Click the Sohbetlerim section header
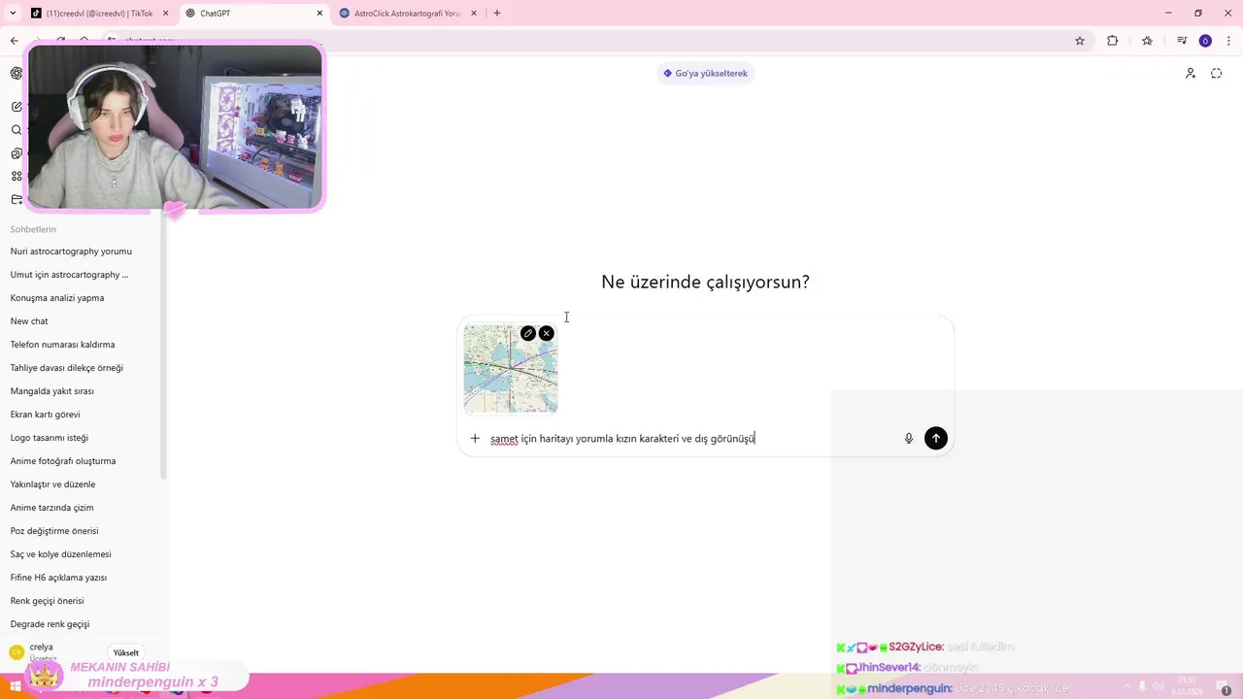 click(33, 229)
